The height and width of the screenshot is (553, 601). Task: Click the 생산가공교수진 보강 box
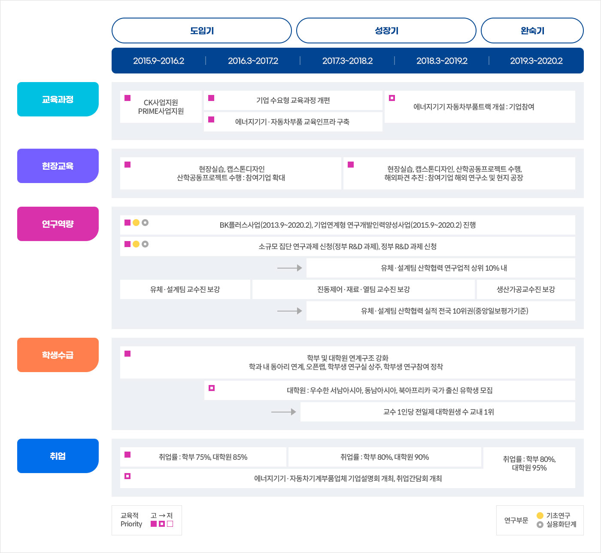(526, 290)
